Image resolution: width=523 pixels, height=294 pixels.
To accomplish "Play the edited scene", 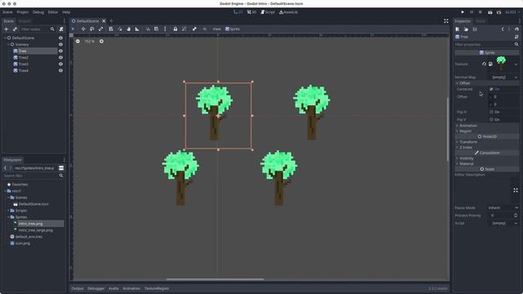I will point(490,12).
